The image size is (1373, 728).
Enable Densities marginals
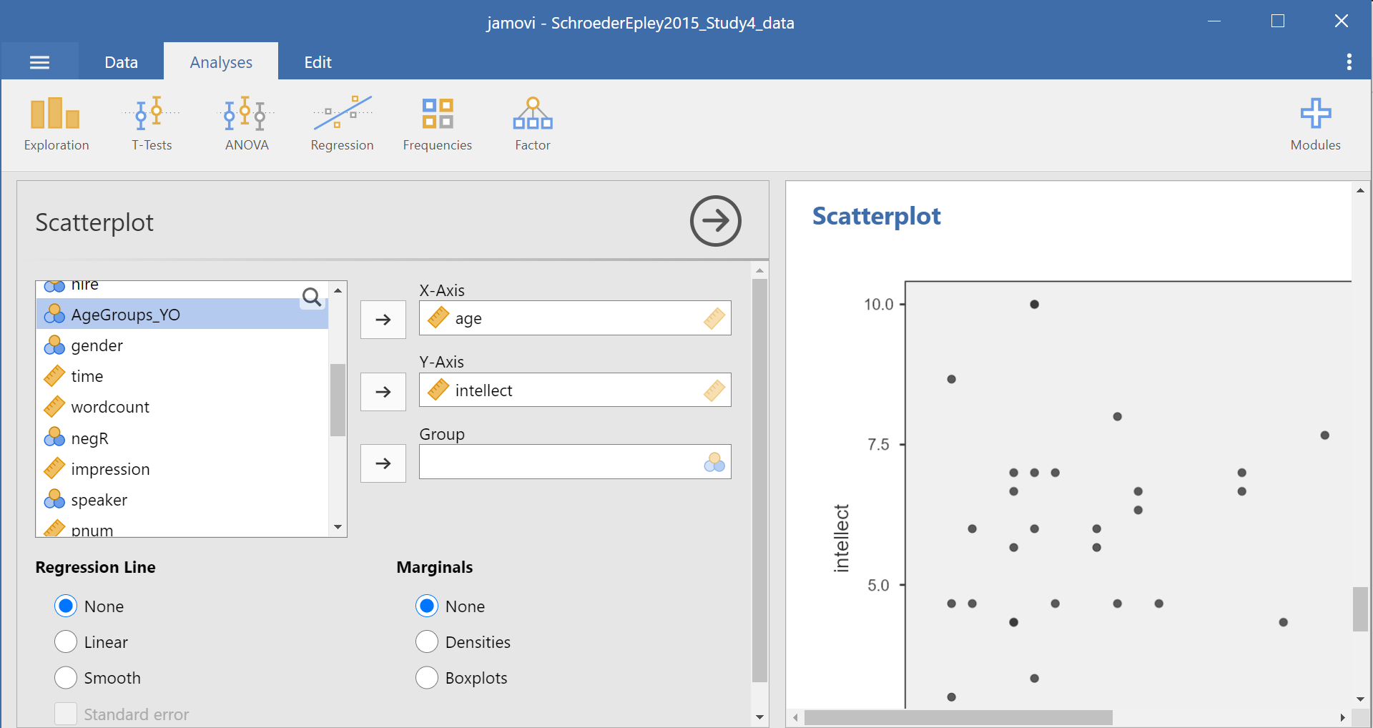click(x=427, y=642)
